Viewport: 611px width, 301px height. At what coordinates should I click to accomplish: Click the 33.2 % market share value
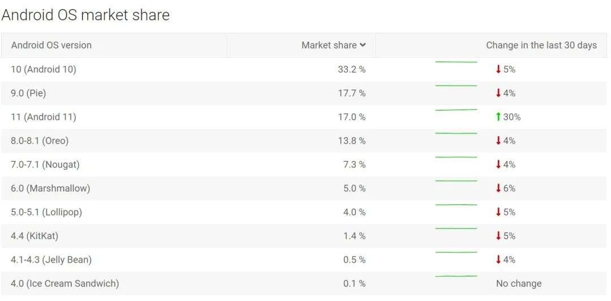pos(351,70)
